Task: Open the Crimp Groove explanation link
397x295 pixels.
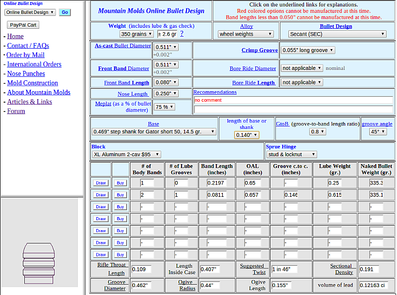Action: 260,50
